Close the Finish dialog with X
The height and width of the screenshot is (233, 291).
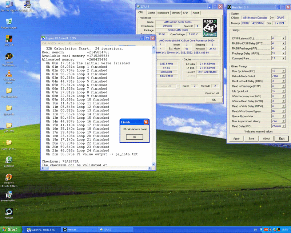click(146, 122)
